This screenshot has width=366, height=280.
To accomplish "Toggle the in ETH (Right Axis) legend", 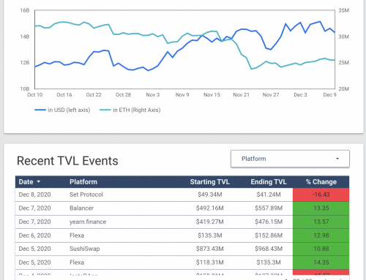I will tap(130, 110).
